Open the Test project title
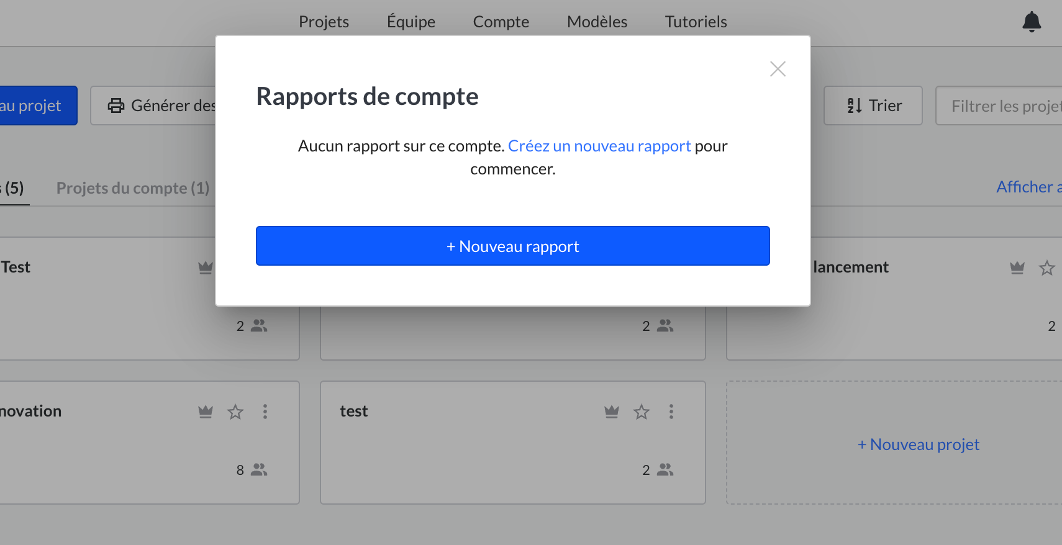This screenshot has height=545, width=1062. click(x=16, y=267)
